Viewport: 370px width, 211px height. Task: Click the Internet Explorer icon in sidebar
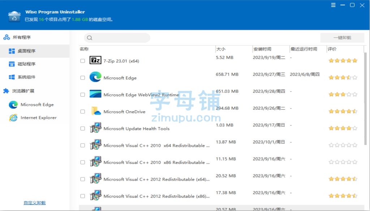pos(13,118)
